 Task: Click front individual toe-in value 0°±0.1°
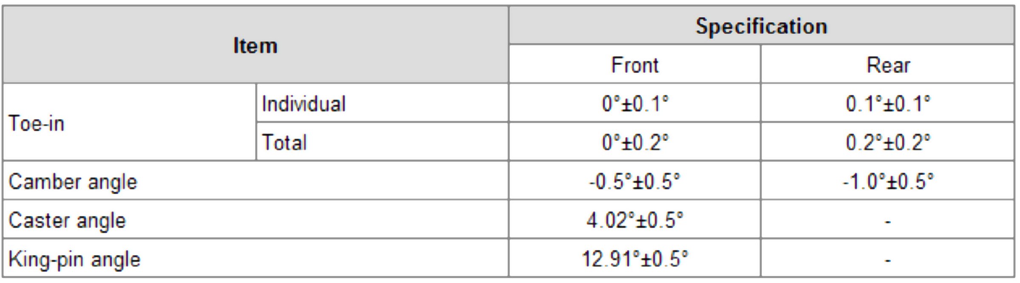pyautogui.click(x=635, y=104)
